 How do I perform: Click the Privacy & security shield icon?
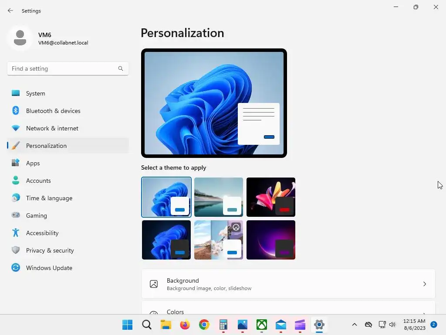16,250
